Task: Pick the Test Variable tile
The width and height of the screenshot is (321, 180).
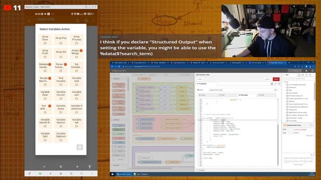Action: 61,81
